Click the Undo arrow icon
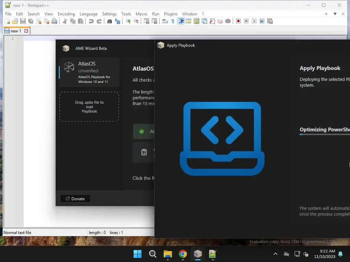This screenshot has height=262, width=350. (91, 21)
